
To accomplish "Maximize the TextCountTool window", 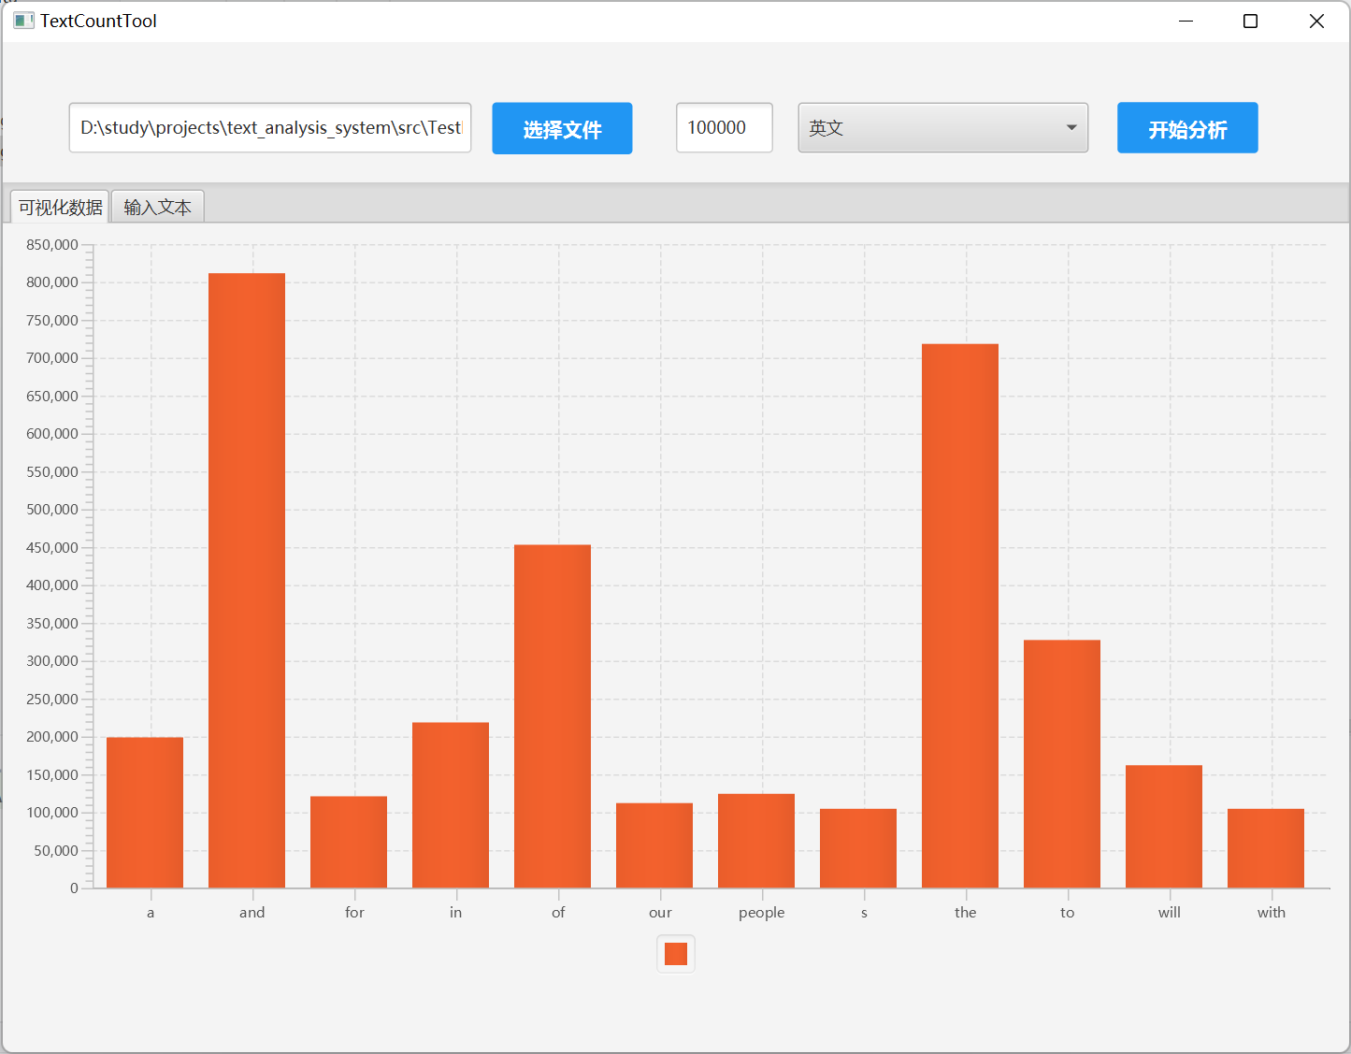I will point(1250,22).
